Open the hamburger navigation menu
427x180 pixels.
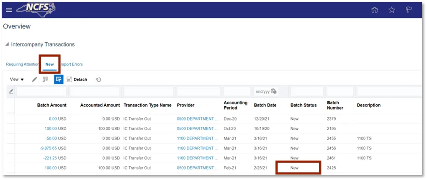(9, 10)
